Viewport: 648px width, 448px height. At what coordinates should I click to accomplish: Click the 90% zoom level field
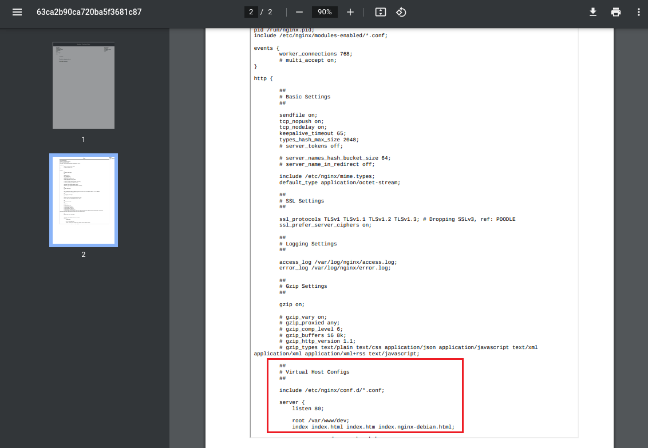325,12
